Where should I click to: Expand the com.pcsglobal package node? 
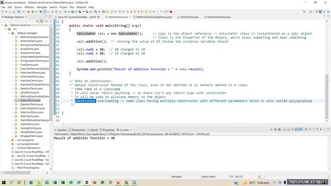(9, 140)
